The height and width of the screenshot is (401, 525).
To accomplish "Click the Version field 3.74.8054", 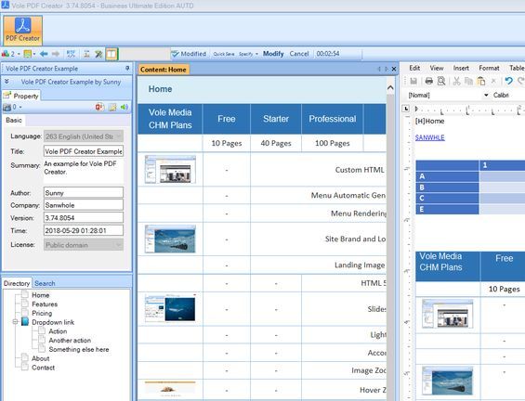I will coord(84,218).
